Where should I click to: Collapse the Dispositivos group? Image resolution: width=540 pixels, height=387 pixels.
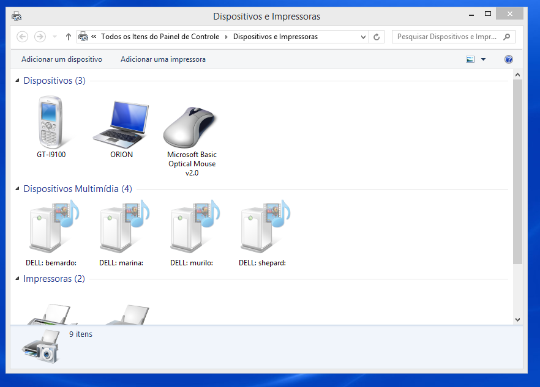coord(17,81)
